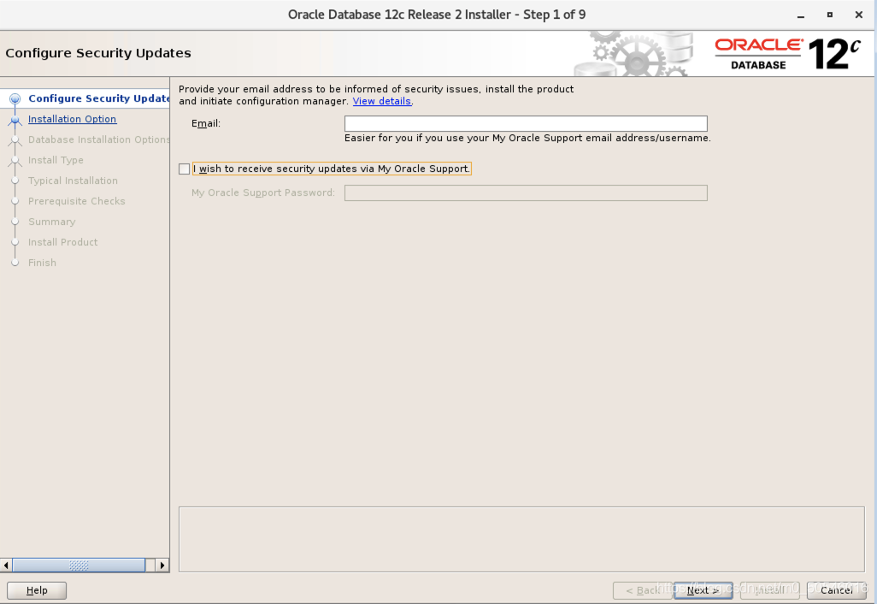
Task: Click the sidebar scroll left arrow
Action: point(6,566)
